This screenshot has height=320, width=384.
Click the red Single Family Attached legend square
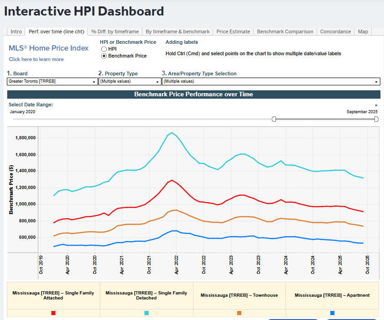point(53,313)
